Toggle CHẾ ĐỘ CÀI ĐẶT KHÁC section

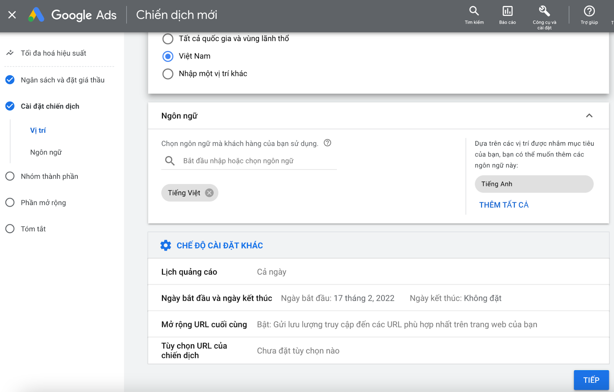[378, 245]
